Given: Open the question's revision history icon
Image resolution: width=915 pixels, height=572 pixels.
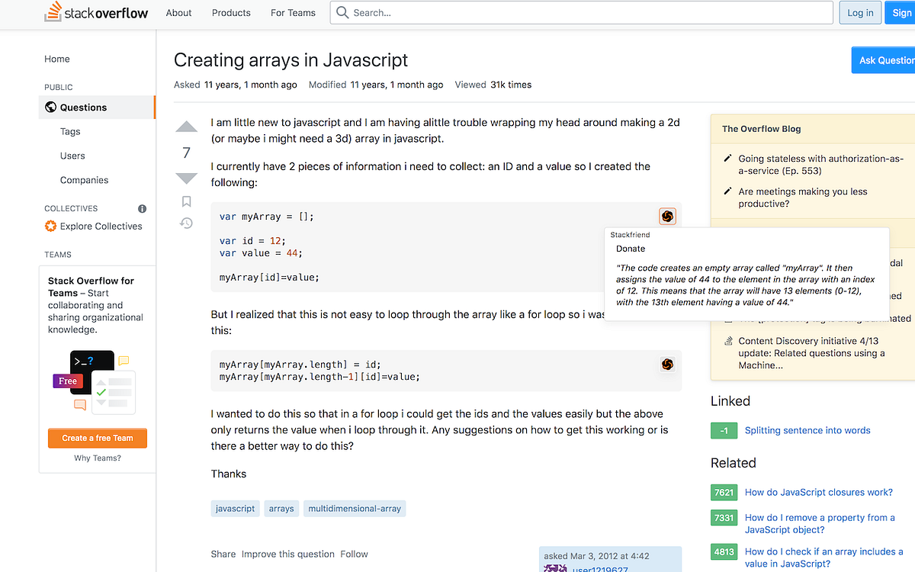Looking at the screenshot, I should (186, 223).
